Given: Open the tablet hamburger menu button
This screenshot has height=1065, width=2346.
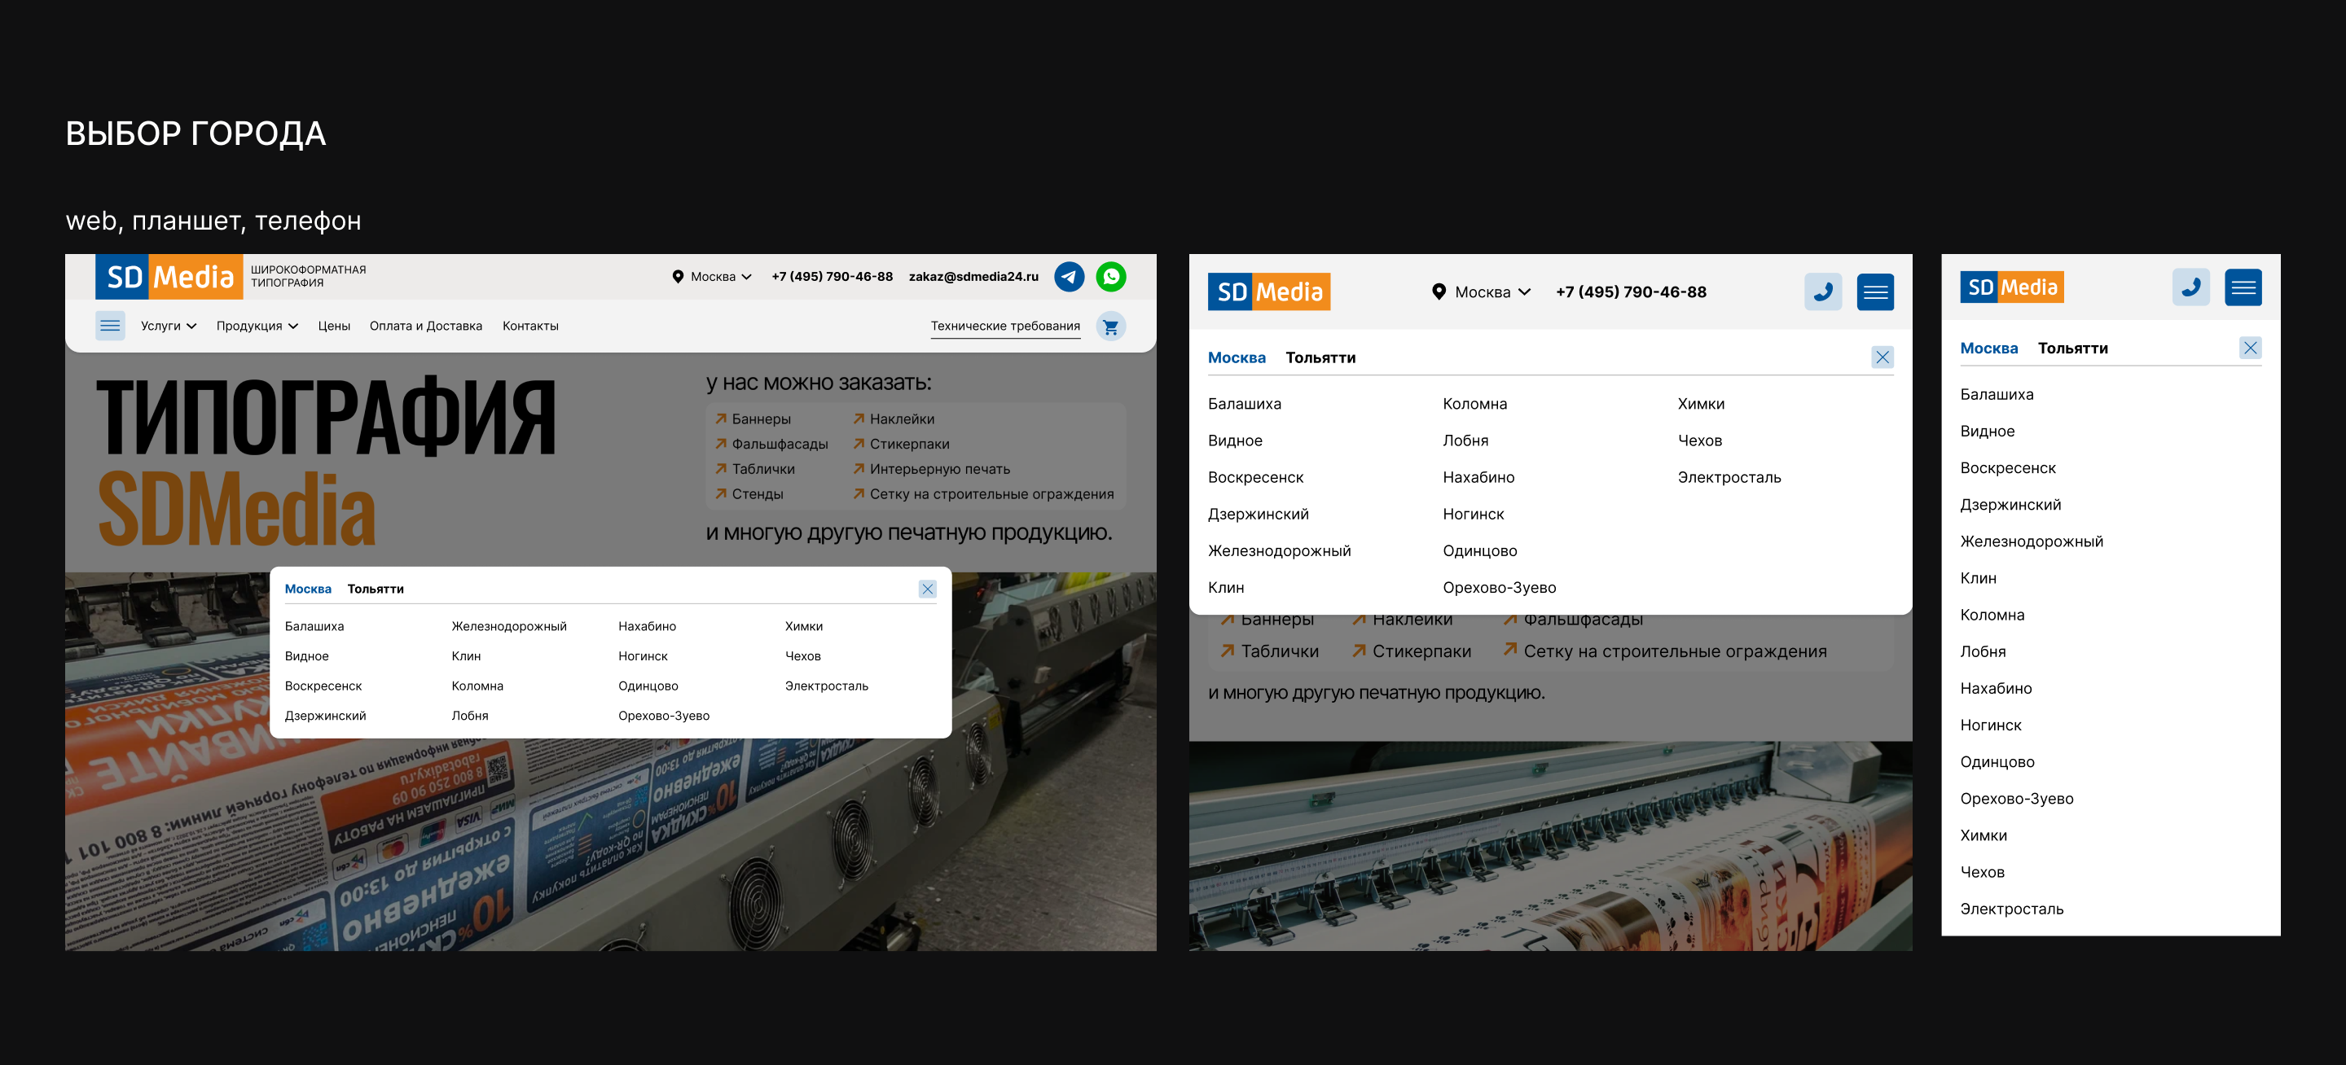Looking at the screenshot, I should [1875, 292].
